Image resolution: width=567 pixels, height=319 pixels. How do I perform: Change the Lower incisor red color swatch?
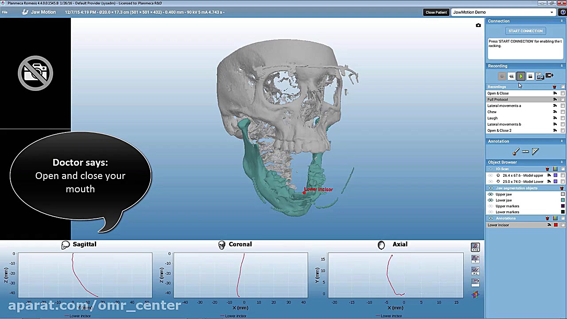(x=556, y=225)
